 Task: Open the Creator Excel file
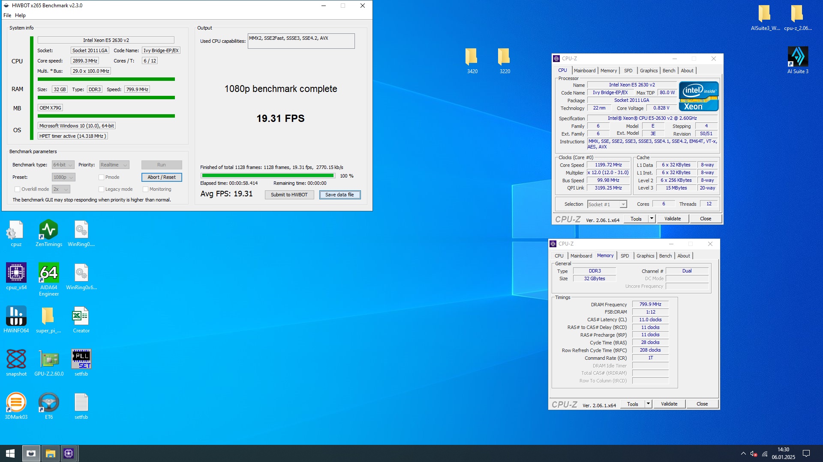81,320
